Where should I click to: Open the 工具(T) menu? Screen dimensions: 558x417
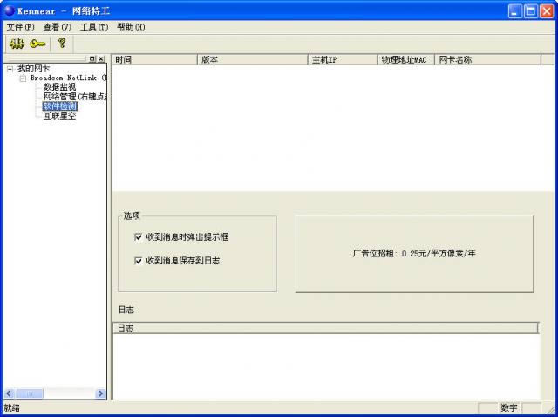[x=94, y=27]
